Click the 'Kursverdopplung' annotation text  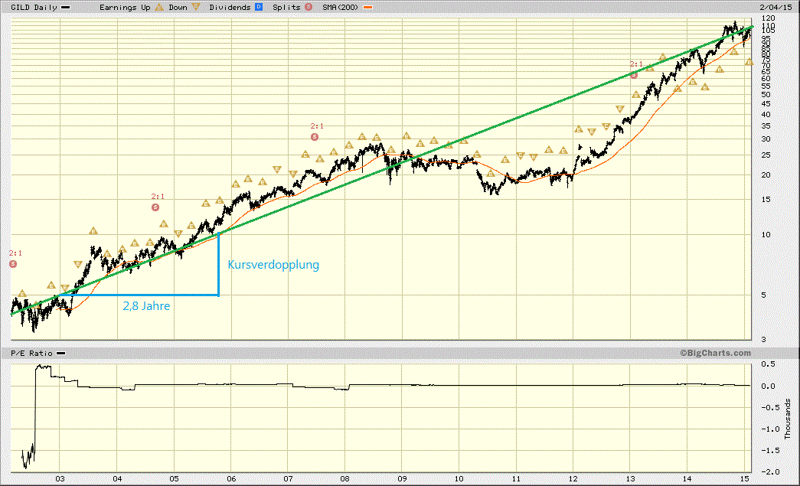tap(273, 265)
